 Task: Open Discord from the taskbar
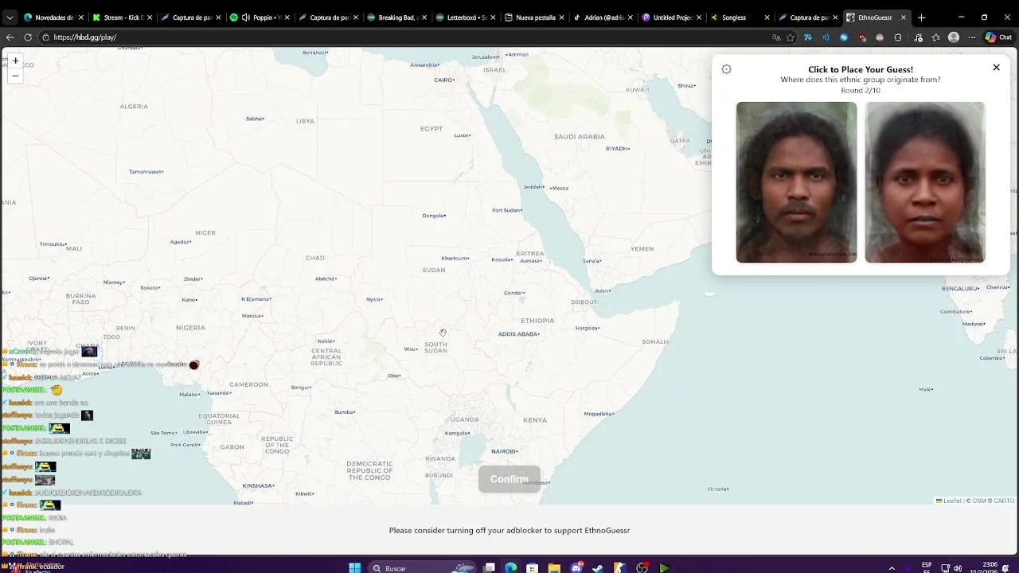(576, 568)
